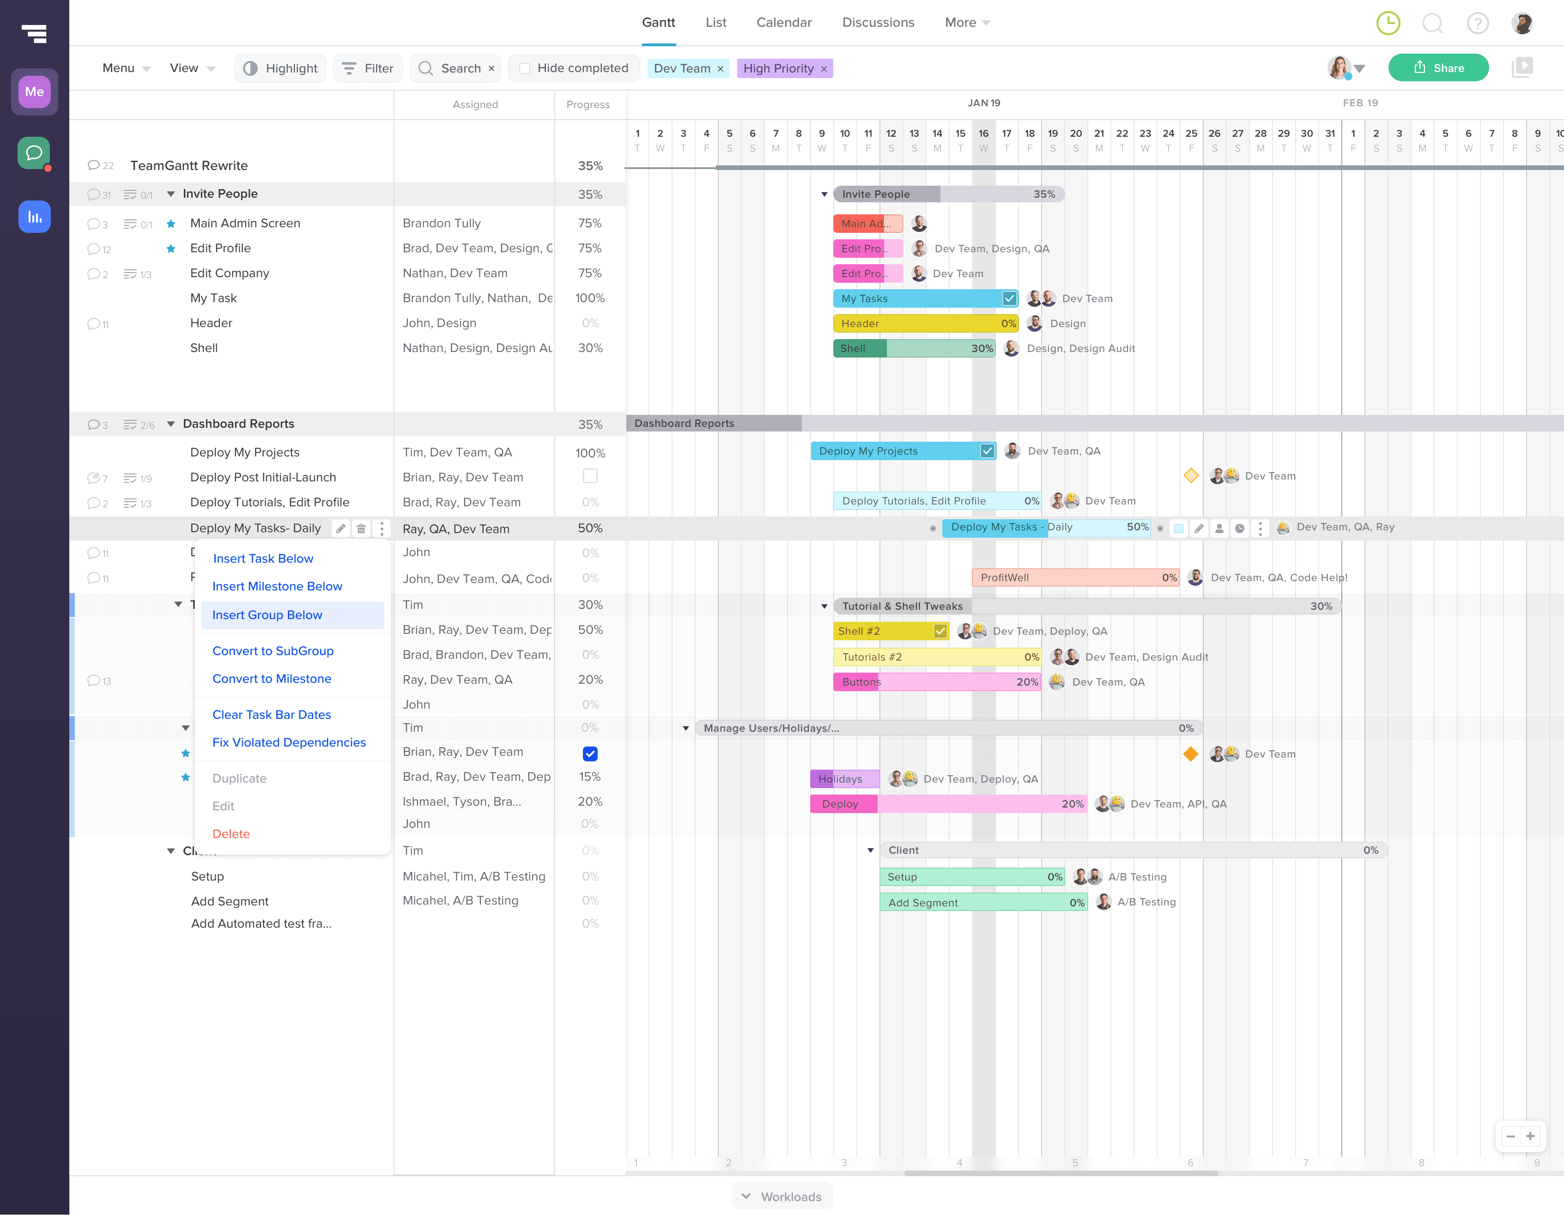Click the orange milestone diamond near Dev Team
The height and width of the screenshot is (1215, 1564).
click(1190, 753)
